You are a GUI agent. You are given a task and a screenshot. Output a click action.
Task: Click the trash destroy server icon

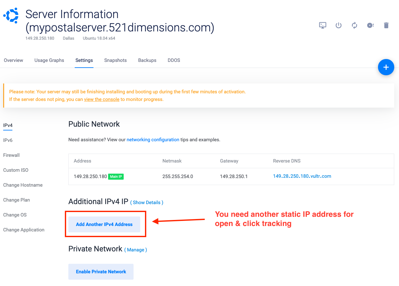click(x=386, y=25)
